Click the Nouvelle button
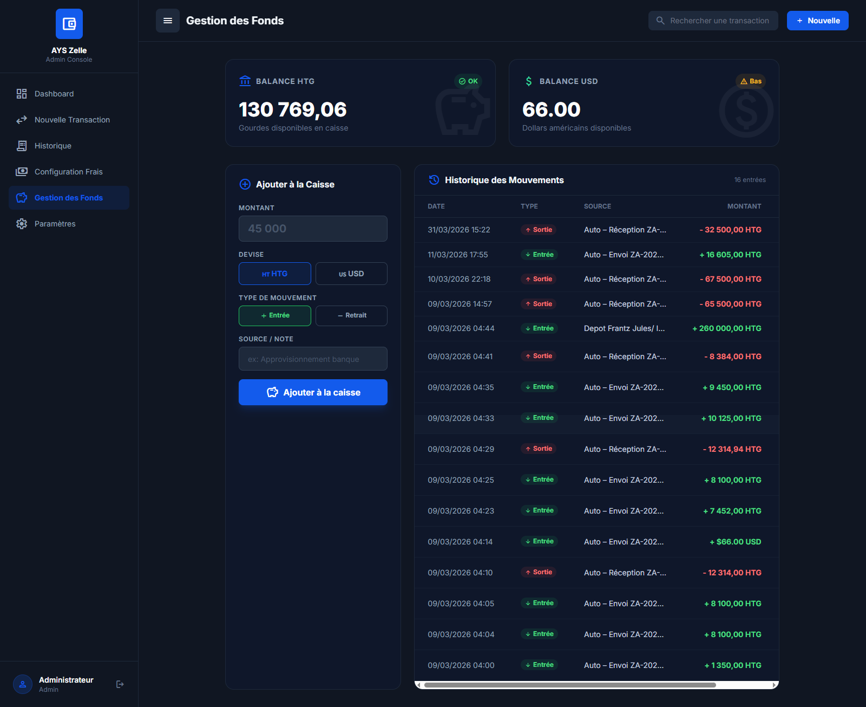 coord(817,20)
